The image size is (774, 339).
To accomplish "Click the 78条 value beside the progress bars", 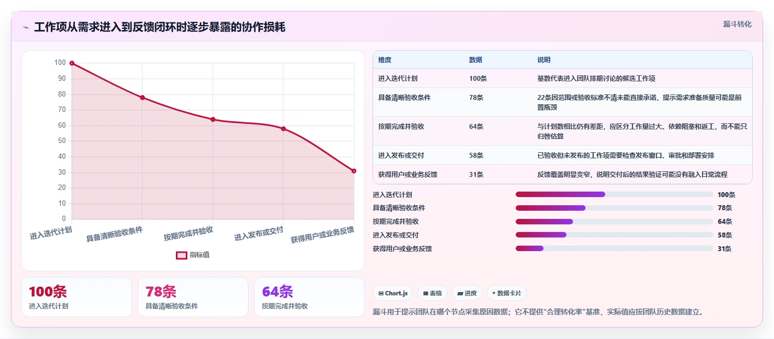I will point(725,208).
